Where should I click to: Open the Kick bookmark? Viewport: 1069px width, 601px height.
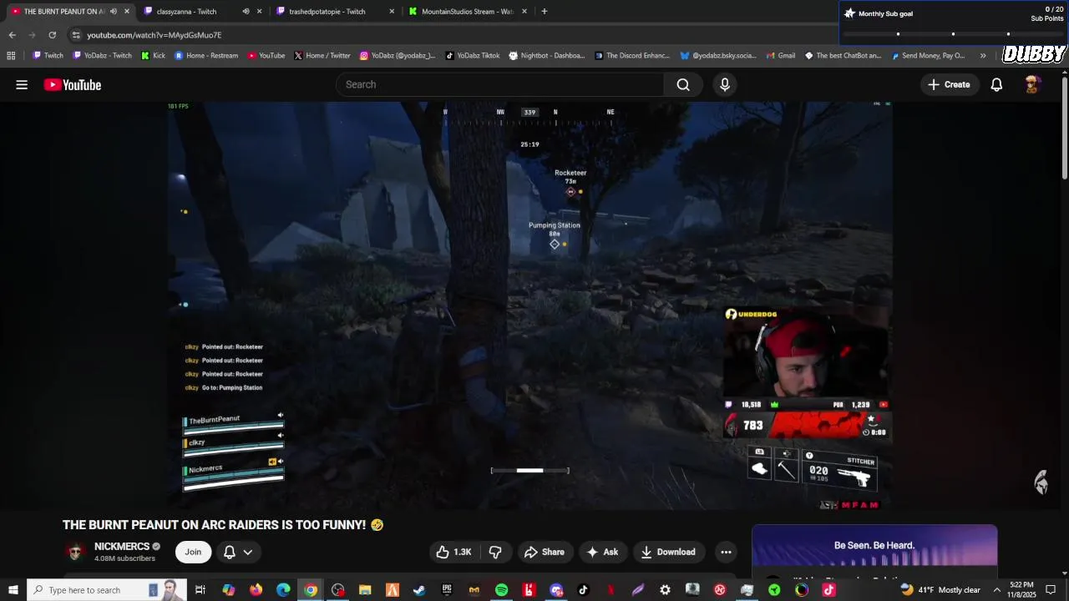(x=153, y=56)
